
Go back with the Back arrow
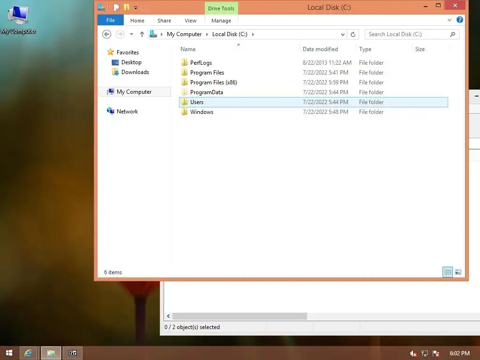pos(106,34)
